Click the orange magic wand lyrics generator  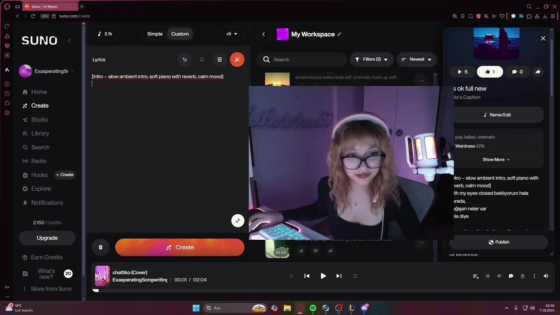[237, 59]
